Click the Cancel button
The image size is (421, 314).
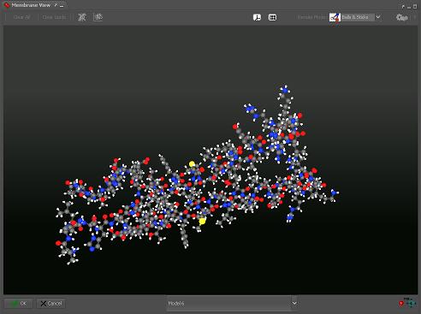coord(51,304)
